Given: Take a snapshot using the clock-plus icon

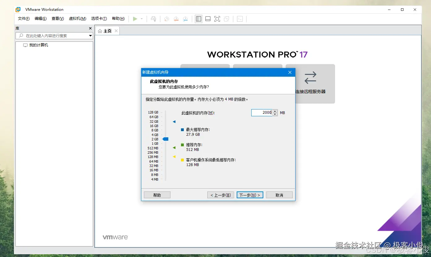Looking at the screenshot, I should [x=166, y=19].
